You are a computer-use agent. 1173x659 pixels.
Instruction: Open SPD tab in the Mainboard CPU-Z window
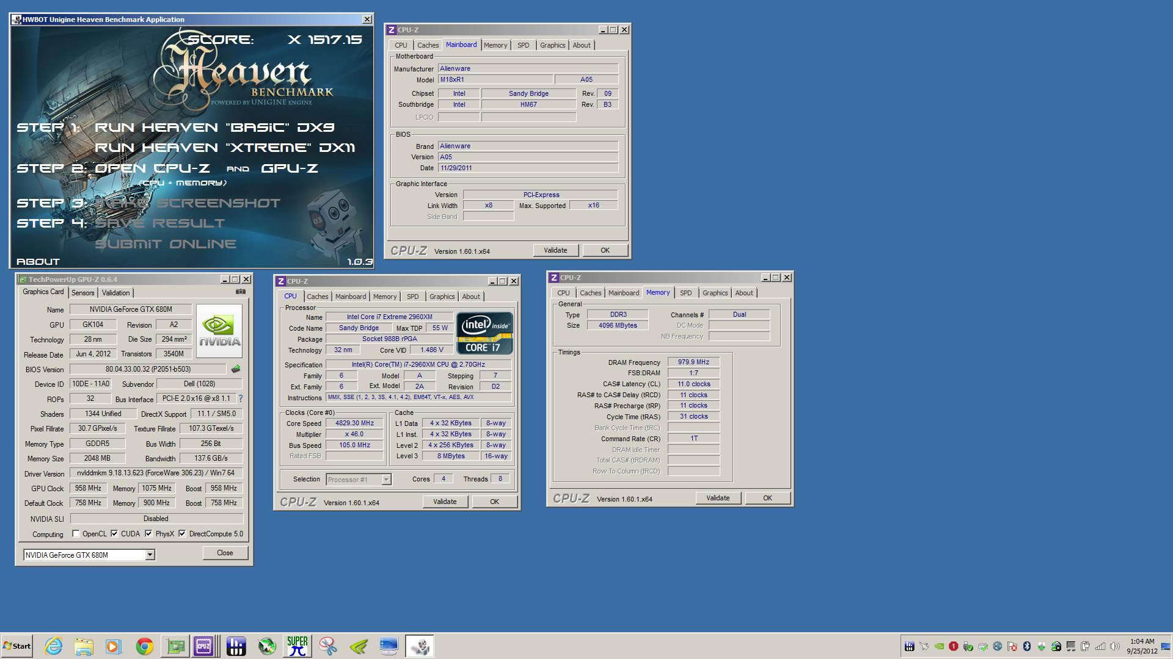523,45
